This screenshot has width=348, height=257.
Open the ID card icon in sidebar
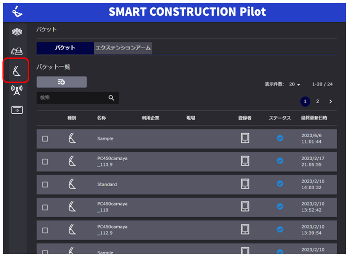pyautogui.click(x=17, y=110)
